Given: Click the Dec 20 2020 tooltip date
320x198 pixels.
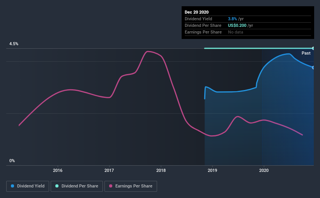Looking at the screenshot, I should click(x=196, y=12).
